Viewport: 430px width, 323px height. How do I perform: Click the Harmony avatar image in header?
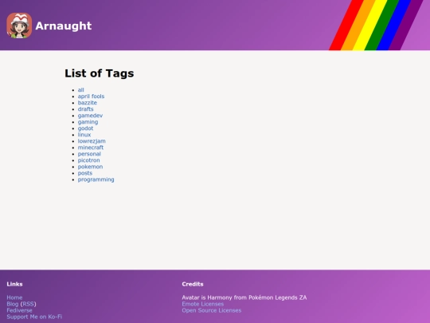tap(19, 26)
